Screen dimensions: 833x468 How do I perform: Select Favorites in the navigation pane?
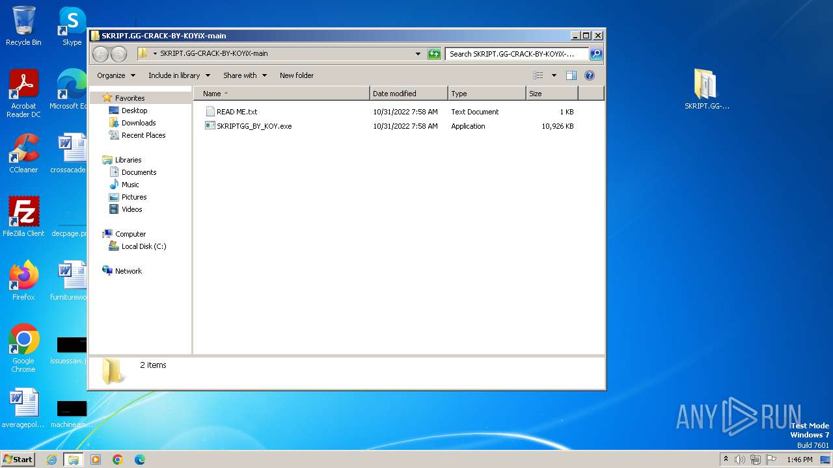tap(130, 98)
